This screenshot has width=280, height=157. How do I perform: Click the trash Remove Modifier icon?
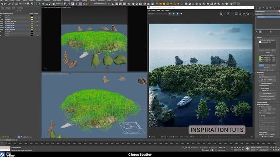click(271, 32)
